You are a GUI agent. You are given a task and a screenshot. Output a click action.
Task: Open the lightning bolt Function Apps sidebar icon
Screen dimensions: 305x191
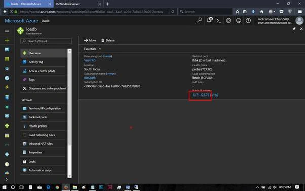[7, 87]
